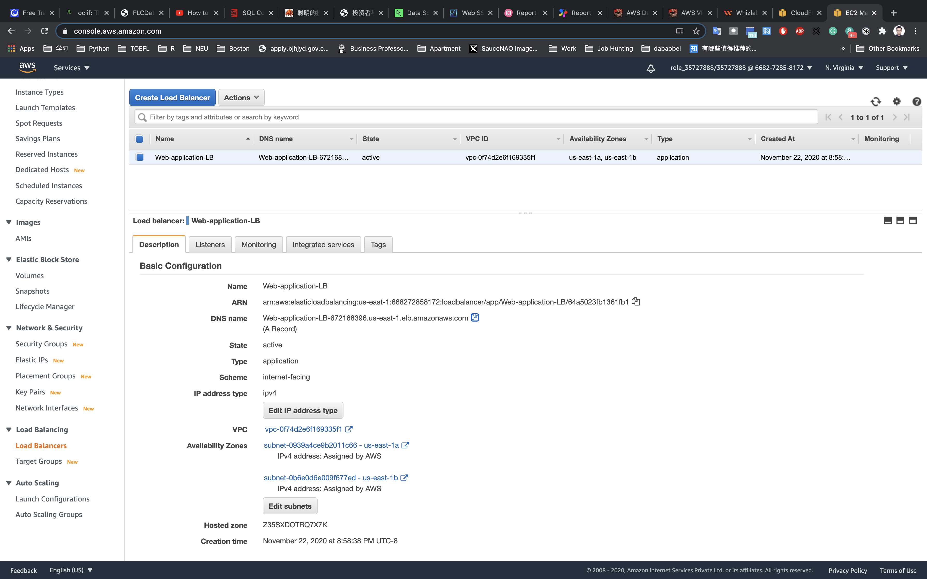Switch to the Listeners tab
Screen dimensions: 927x579
tap(210, 245)
